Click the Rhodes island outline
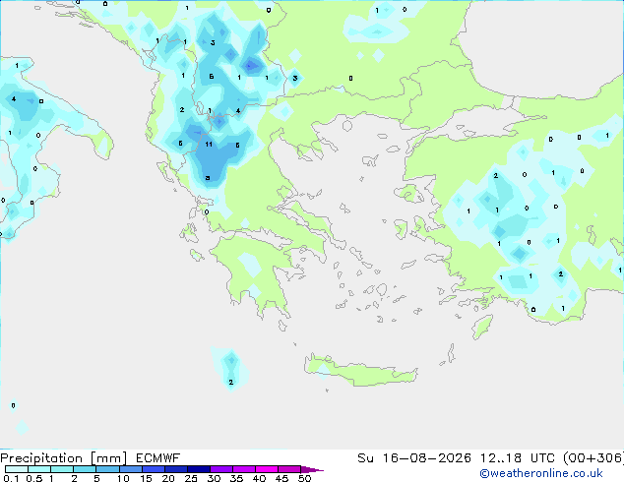 click(x=482, y=327)
